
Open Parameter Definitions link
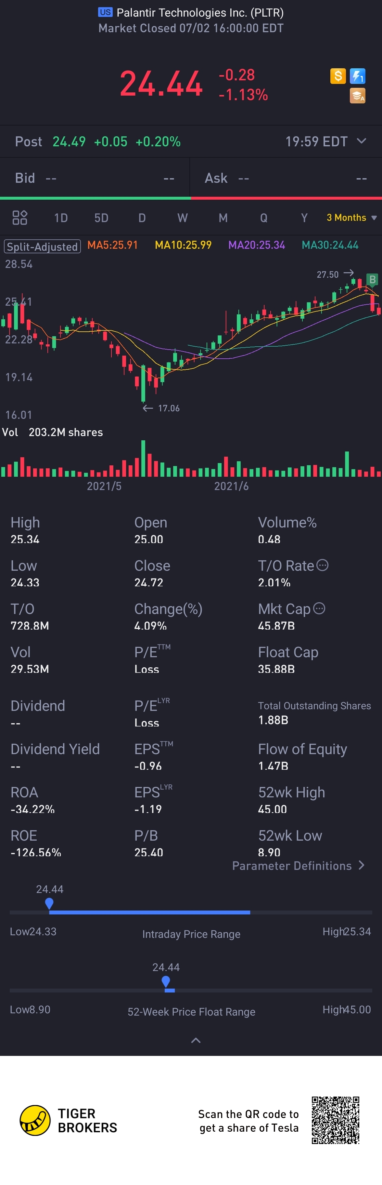coord(298,866)
